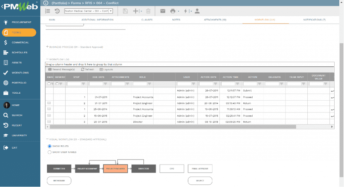
Task: Click the Portfolio globe icon
Action: point(6,83)
